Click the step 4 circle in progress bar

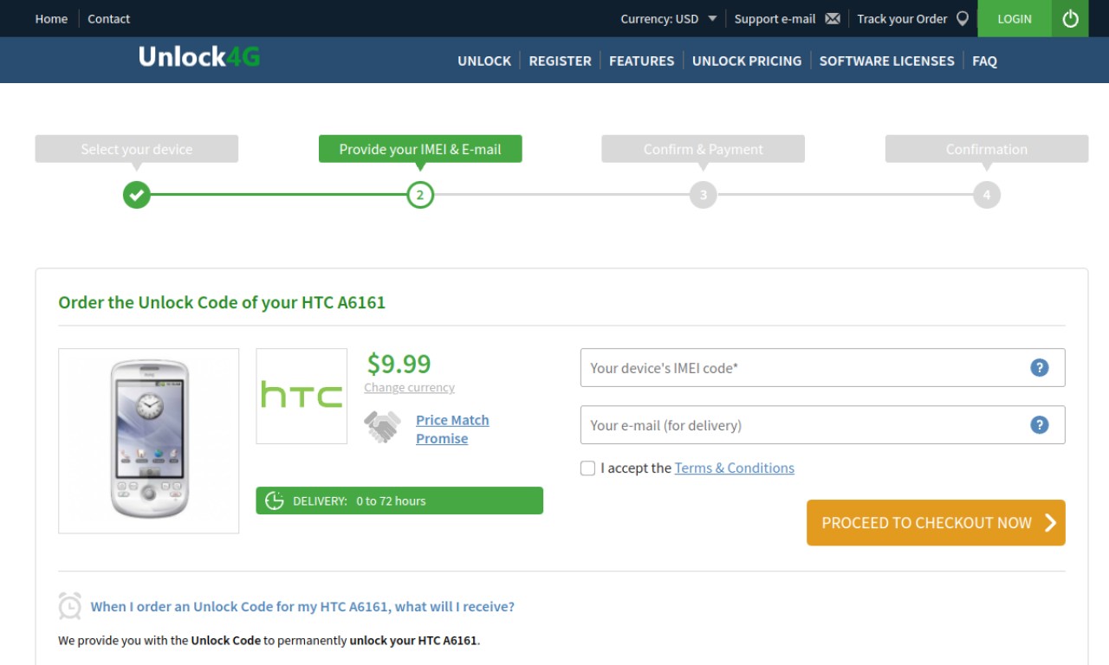pyautogui.click(x=987, y=195)
